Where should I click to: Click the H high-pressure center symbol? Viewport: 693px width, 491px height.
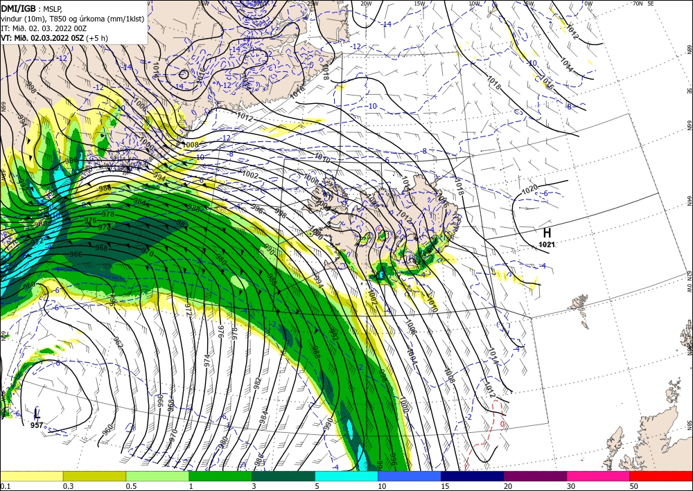(547, 233)
